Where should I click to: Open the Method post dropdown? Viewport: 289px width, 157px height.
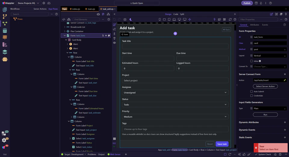[270, 49]
